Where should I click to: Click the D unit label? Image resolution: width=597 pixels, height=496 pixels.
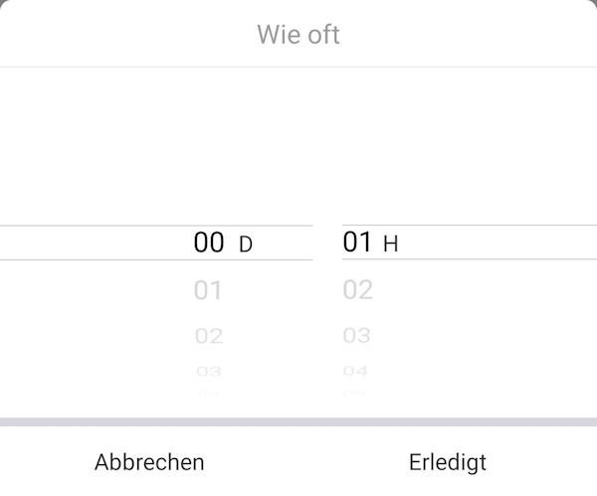point(247,245)
